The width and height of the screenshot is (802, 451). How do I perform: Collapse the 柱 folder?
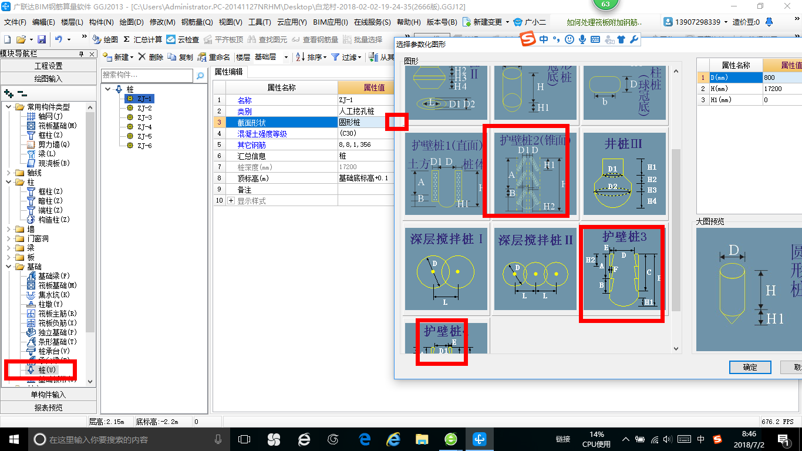9,182
